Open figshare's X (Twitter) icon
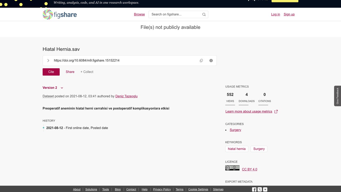341x192 pixels. pyautogui.click(x=260, y=190)
